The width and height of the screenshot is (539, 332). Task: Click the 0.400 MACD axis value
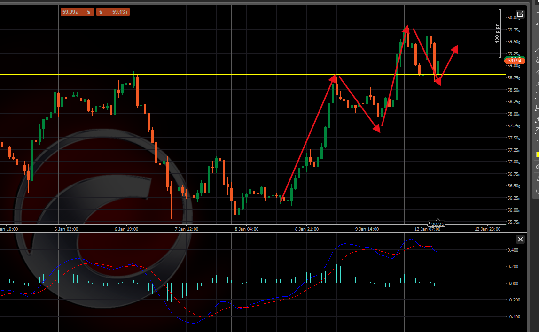(x=513, y=250)
